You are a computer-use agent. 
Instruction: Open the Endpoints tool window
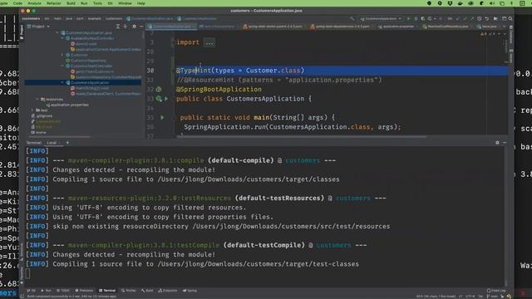[168, 291]
